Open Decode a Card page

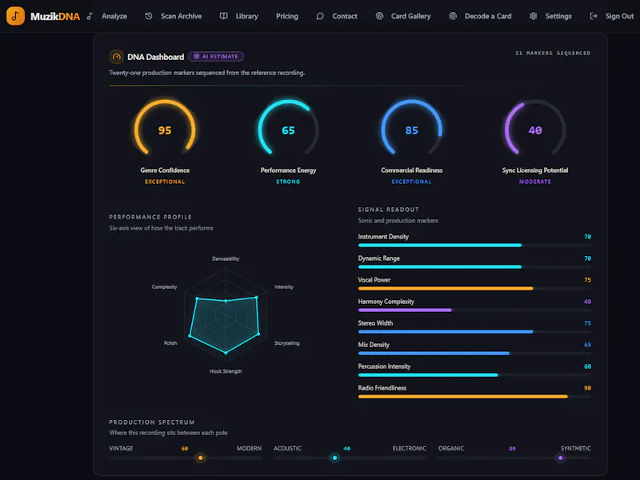(x=488, y=16)
